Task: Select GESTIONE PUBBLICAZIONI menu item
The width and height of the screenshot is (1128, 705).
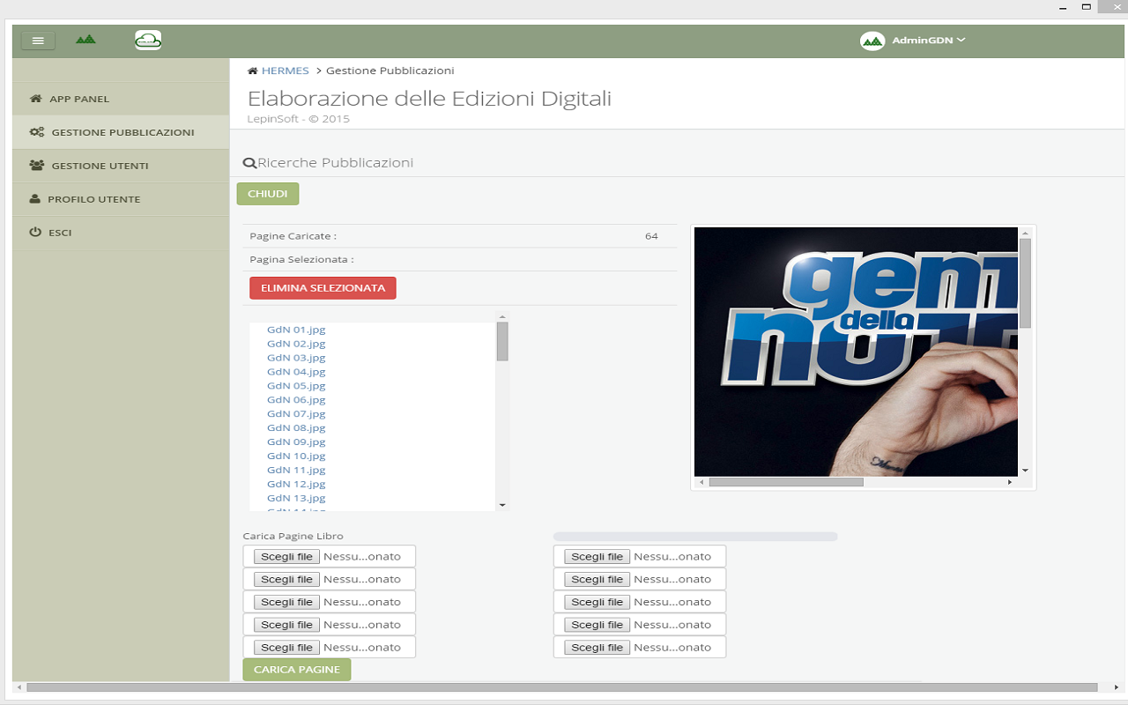Action: tap(121, 132)
